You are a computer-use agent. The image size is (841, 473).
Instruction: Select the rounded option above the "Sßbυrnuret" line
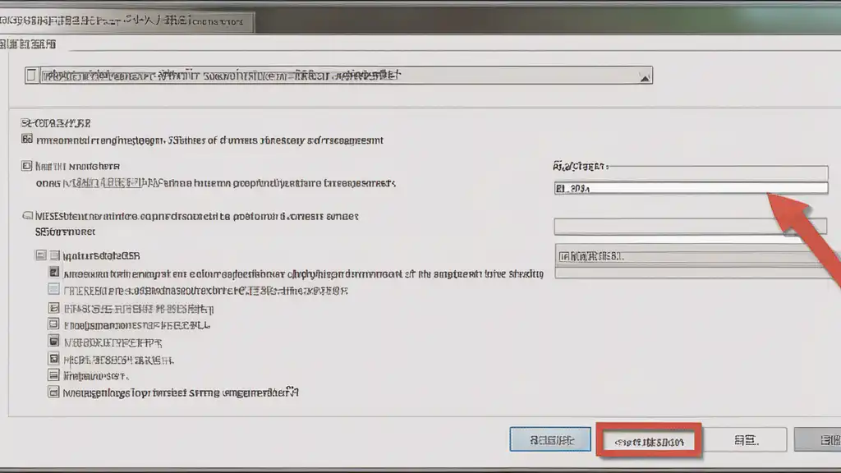pyautogui.click(x=27, y=216)
